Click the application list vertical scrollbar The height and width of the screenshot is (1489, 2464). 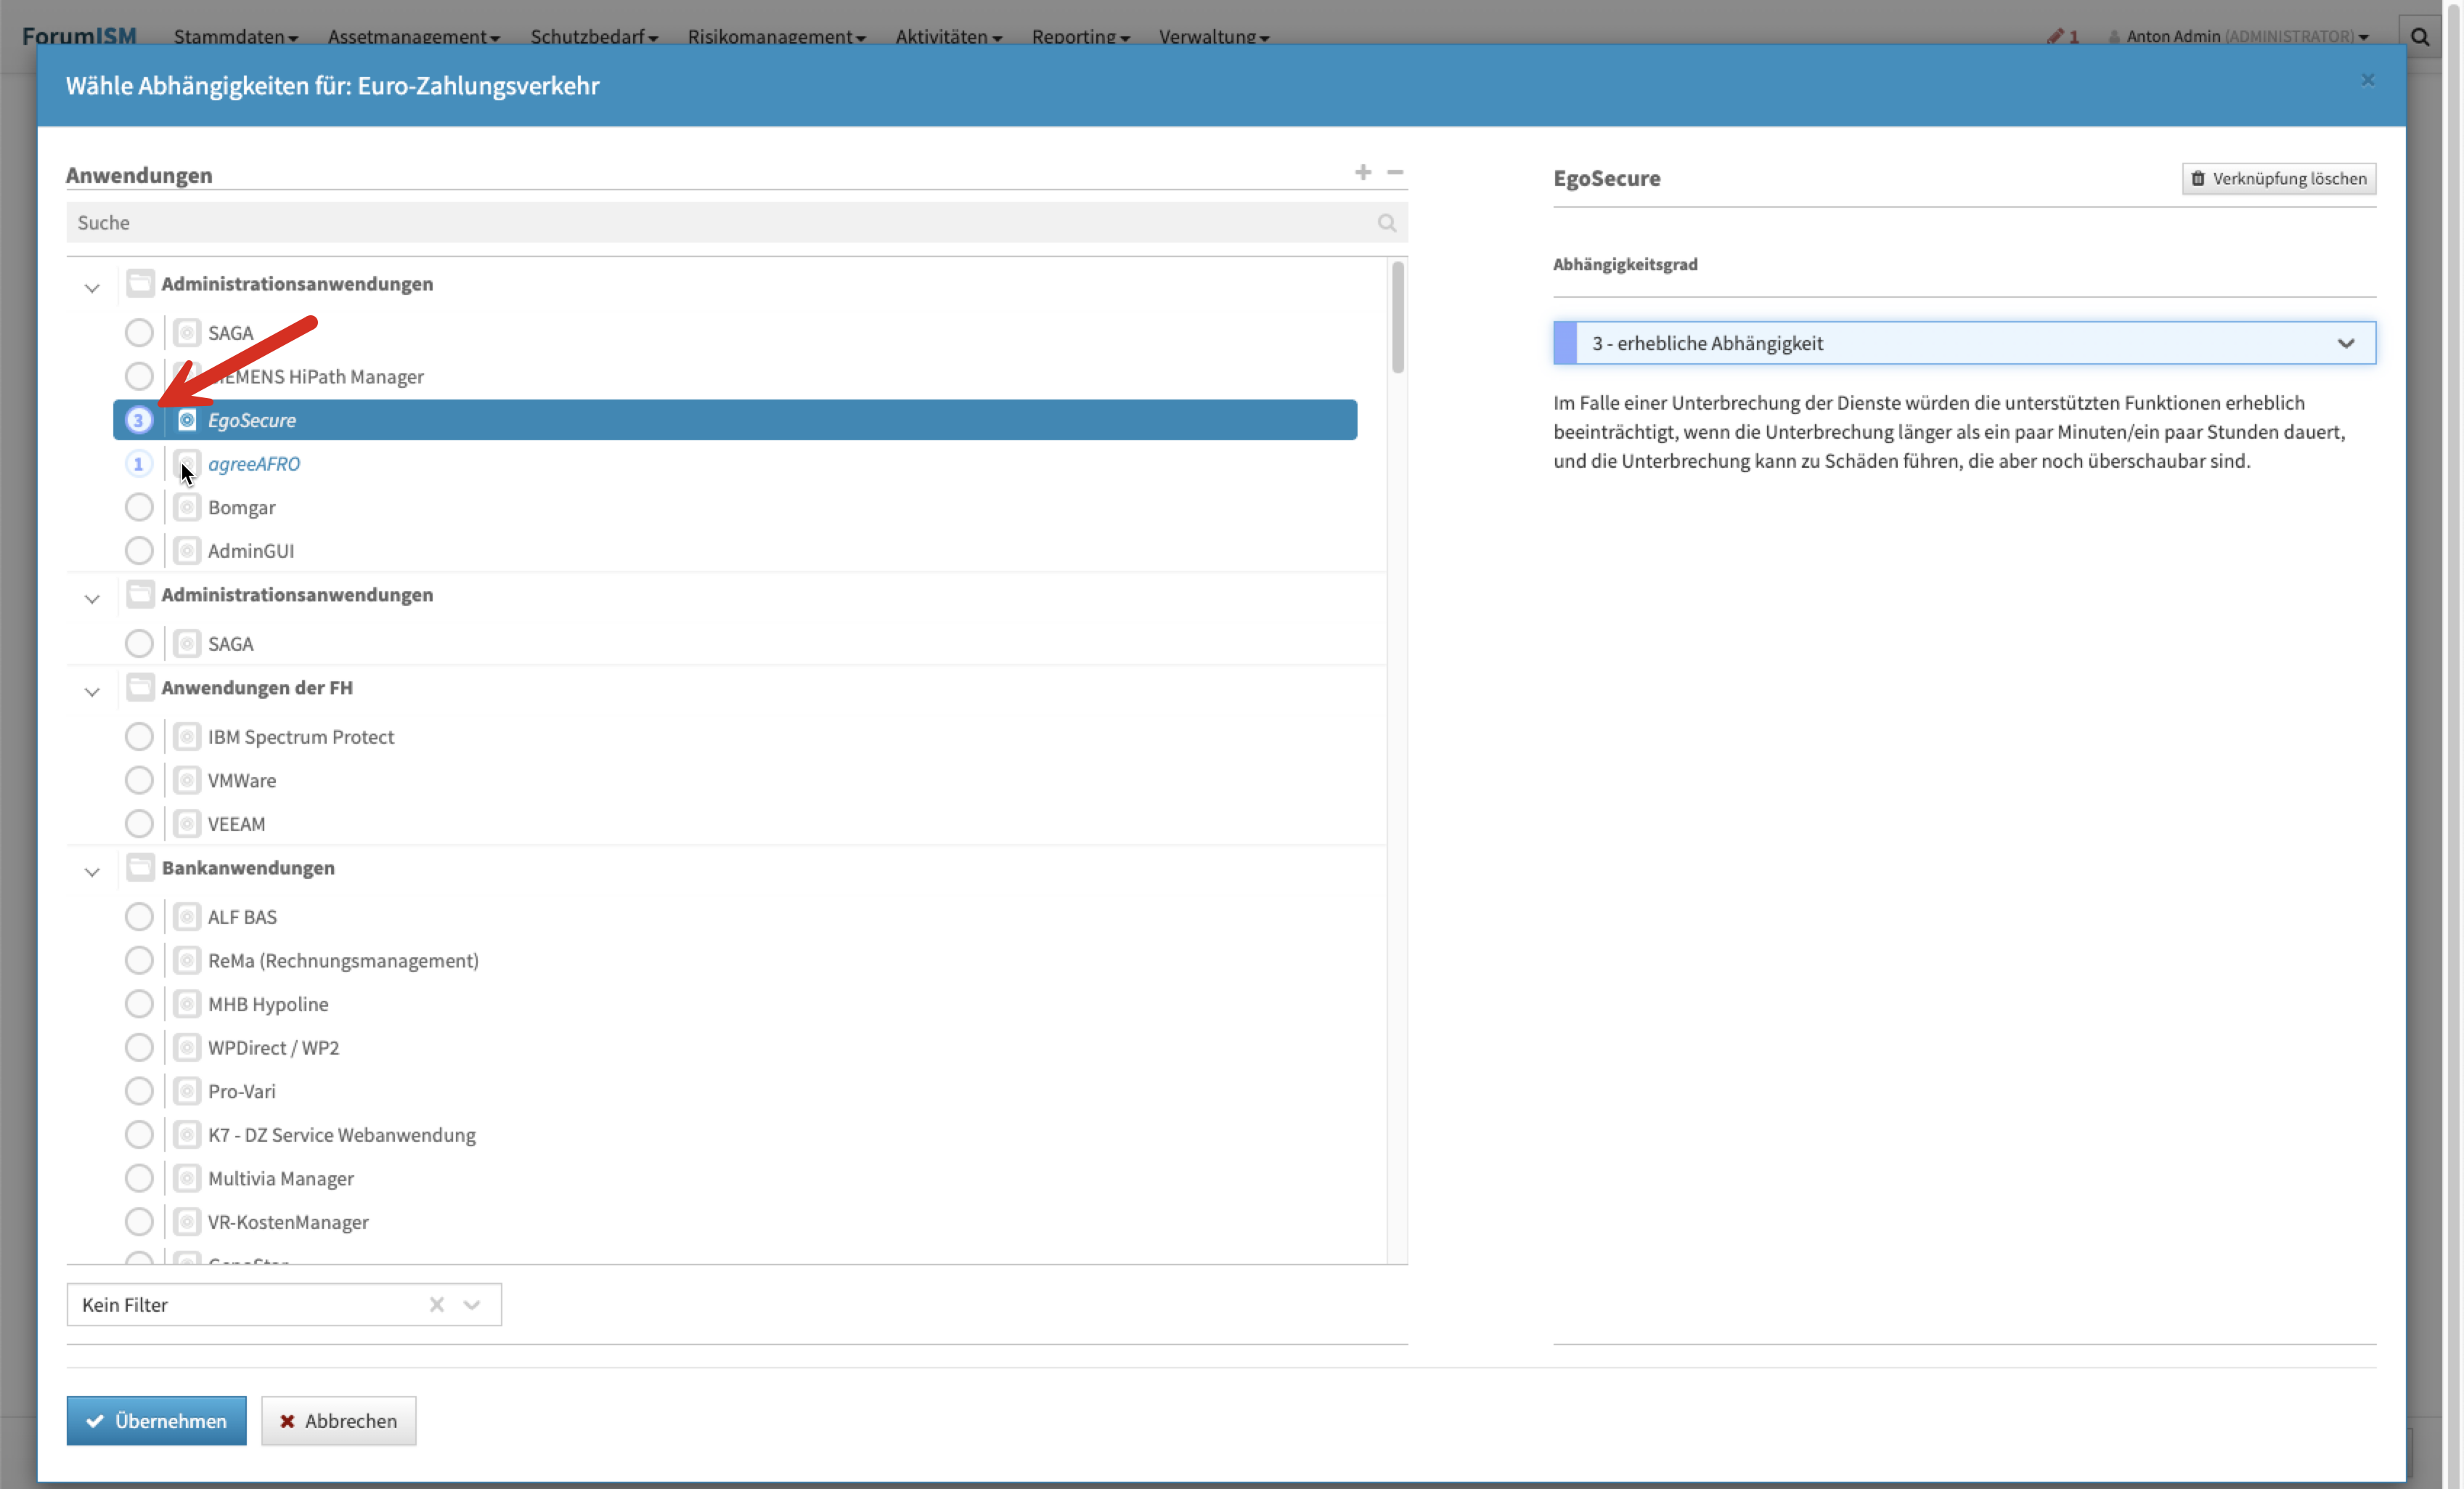tap(1397, 317)
